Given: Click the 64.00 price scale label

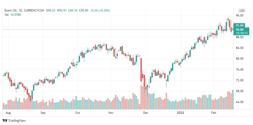Looking at the screenshot, I should 239,102.
